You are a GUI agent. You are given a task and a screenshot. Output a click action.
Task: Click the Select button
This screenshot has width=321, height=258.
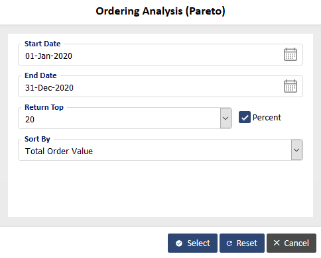point(192,243)
